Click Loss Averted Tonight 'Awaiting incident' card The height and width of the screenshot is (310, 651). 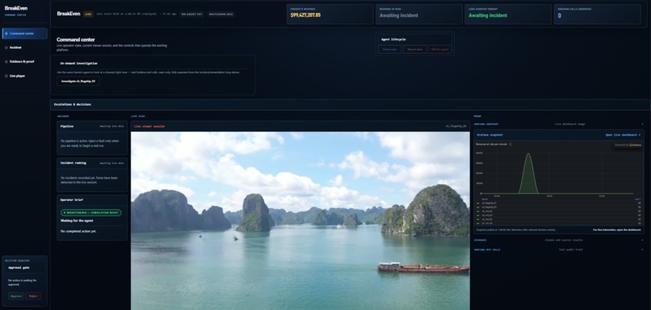coord(508,14)
